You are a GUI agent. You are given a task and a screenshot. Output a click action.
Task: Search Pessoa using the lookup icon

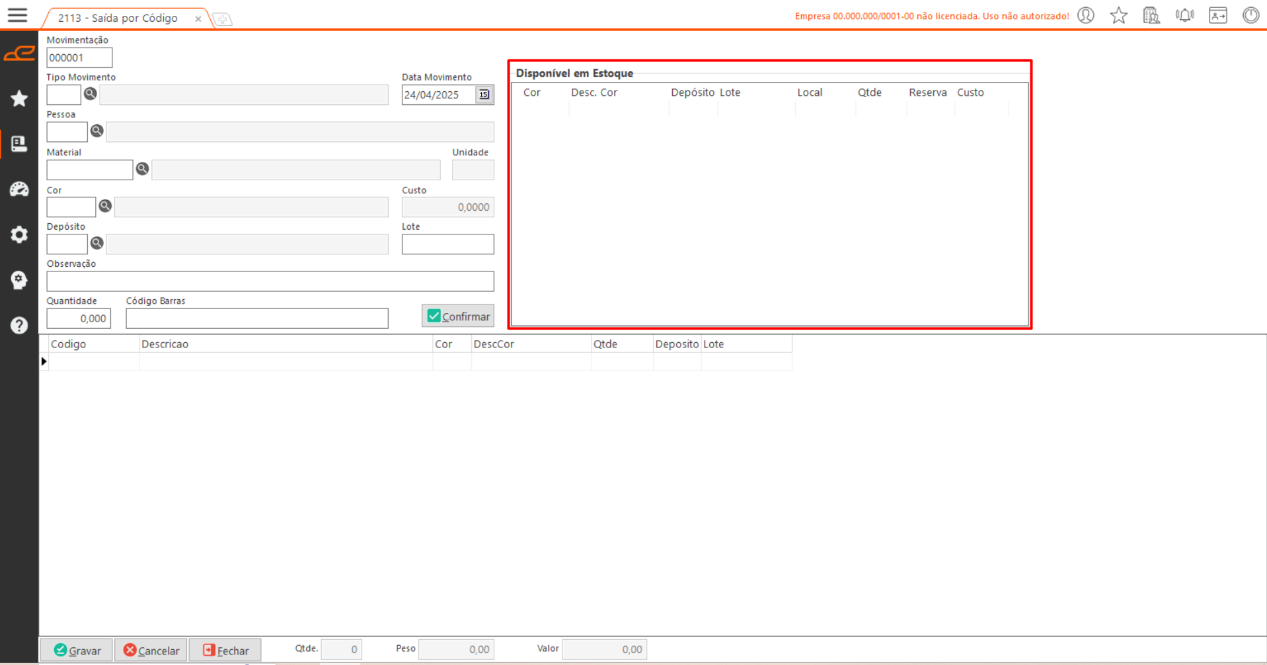coord(97,131)
